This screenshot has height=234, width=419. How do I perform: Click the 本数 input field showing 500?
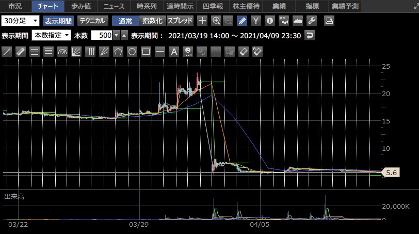[102, 35]
